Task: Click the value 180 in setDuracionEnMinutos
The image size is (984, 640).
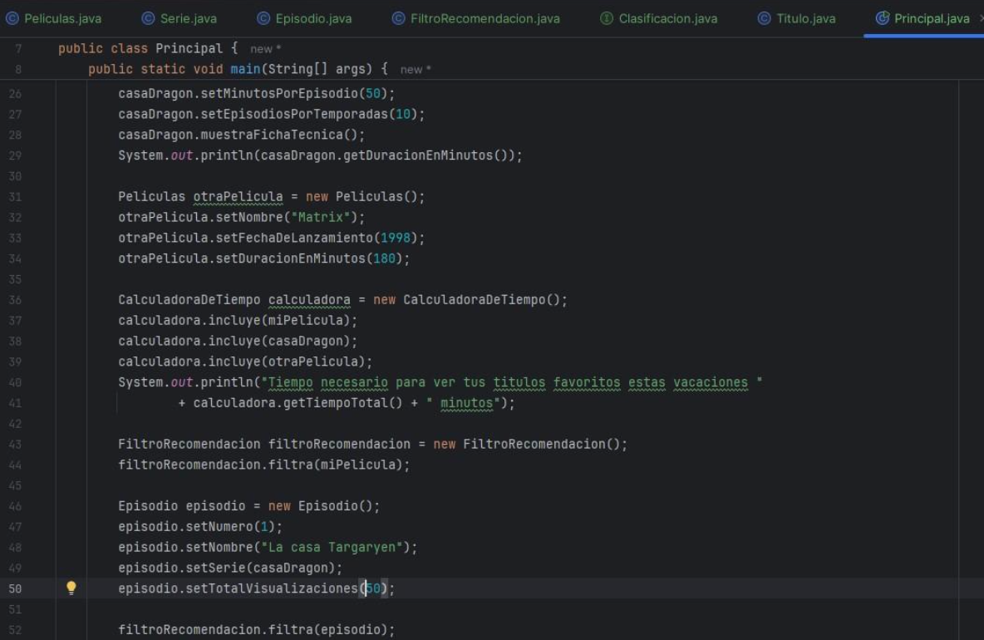Action: click(384, 258)
